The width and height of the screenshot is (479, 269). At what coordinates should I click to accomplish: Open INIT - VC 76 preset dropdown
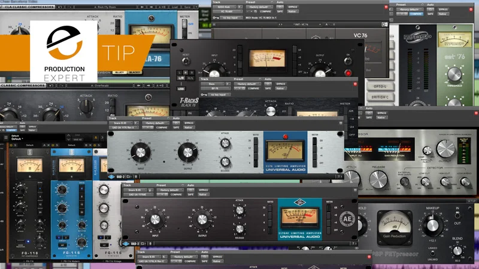pyautogui.click(x=301, y=25)
